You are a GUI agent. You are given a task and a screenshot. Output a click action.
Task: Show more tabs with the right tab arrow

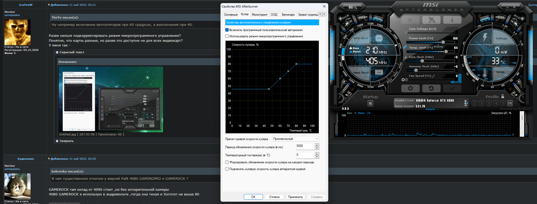click(x=324, y=14)
